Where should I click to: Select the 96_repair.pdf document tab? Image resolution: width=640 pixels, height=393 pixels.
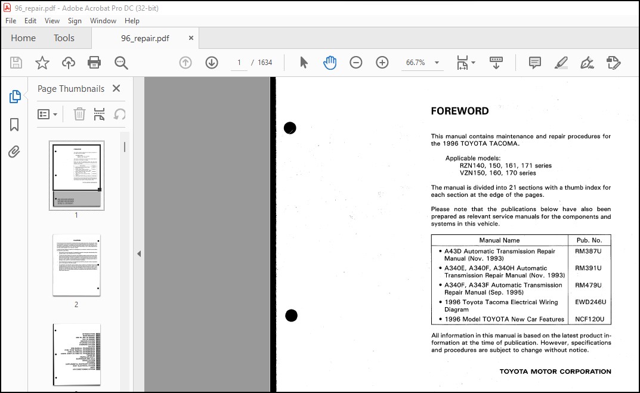(145, 38)
